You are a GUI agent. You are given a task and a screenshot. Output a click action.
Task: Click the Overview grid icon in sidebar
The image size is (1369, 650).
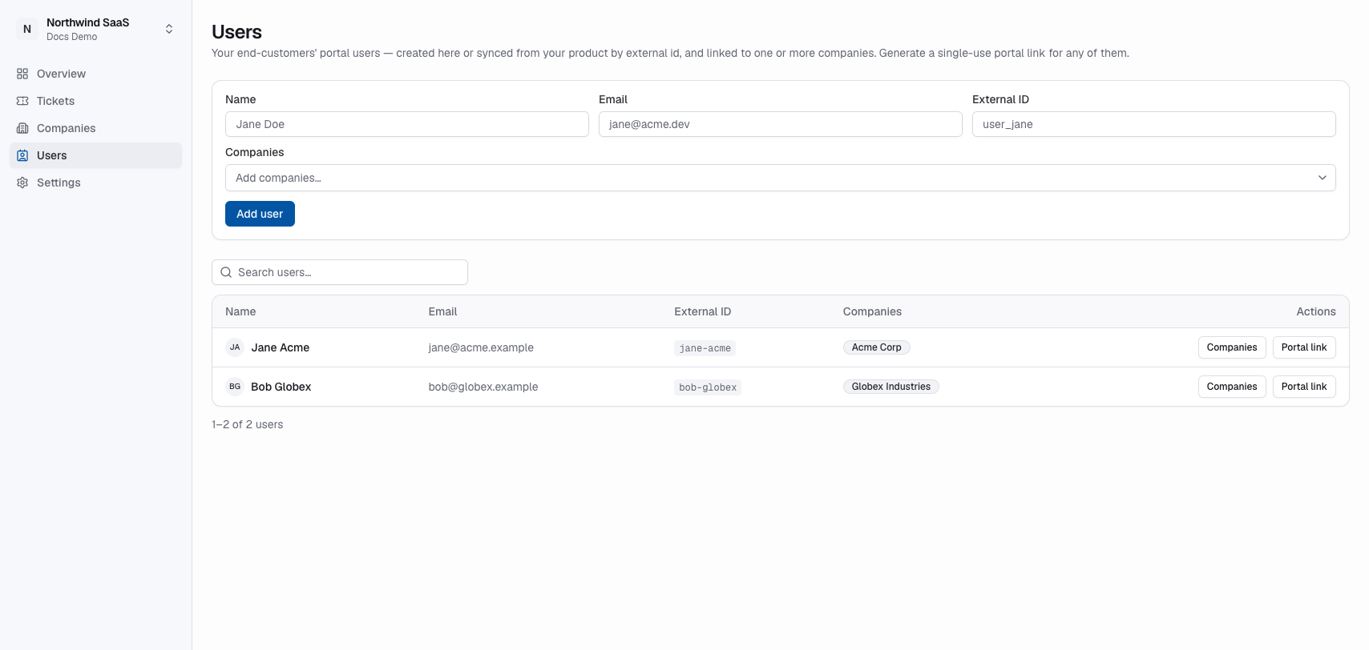click(x=22, y=74)
